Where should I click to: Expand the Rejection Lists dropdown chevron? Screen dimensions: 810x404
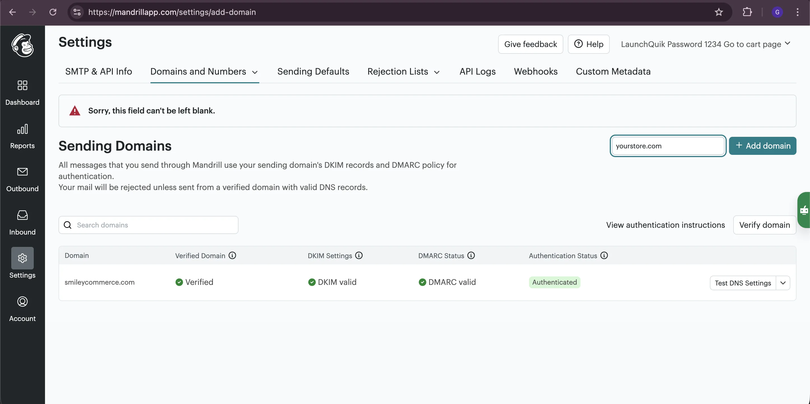click(x=437, y=72)
